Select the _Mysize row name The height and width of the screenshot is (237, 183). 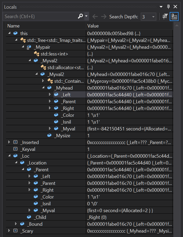(62, 136)
